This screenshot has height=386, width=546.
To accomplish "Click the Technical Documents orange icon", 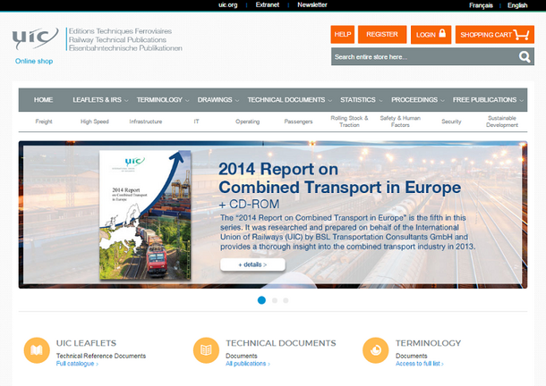I will (x=206, y=350).
